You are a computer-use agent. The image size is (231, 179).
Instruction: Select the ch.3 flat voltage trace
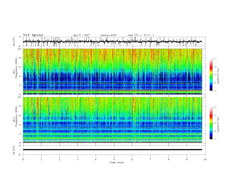(113, 150)
